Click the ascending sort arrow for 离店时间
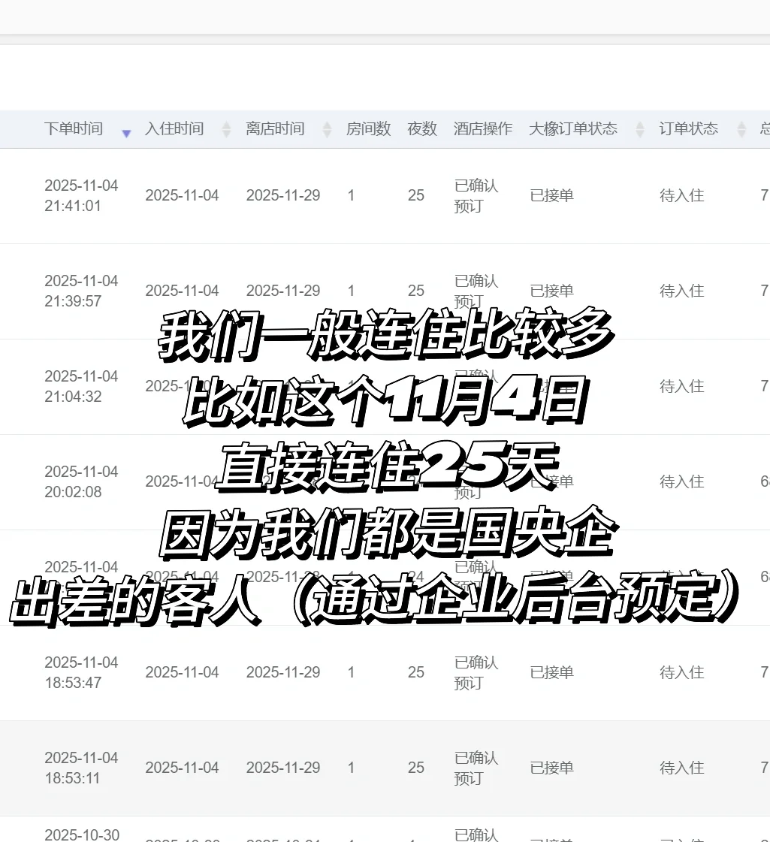This screenshot has width=770, height=842. 327,125
